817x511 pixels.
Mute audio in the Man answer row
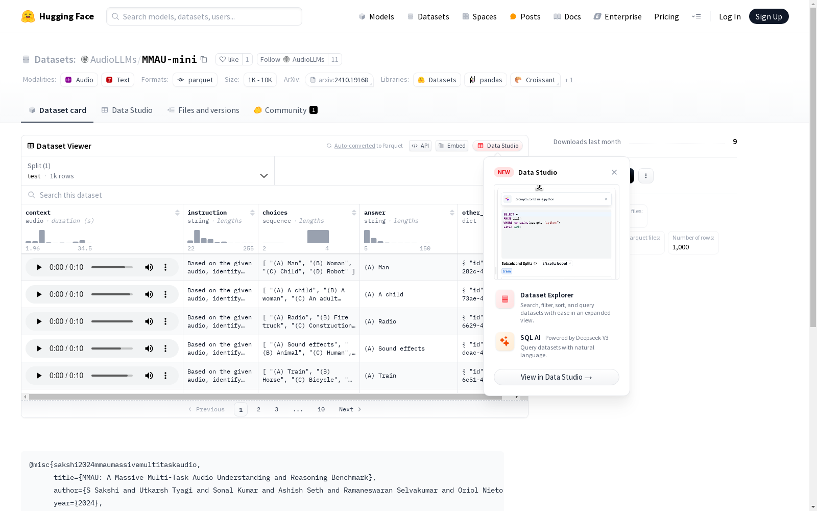pyautogui.click(x=149, y=267)
